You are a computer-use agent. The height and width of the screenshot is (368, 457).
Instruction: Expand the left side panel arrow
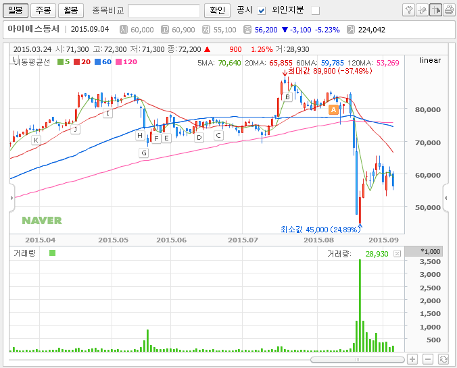click(x=11, y=198)
